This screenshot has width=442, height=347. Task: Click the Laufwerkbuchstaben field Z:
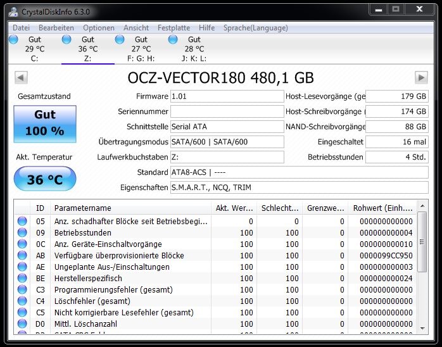pyautogui.click(x=227, y=157)
